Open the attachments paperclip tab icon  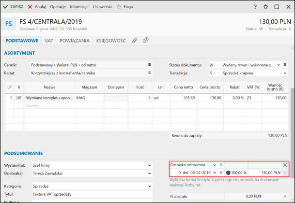(135, 41)
